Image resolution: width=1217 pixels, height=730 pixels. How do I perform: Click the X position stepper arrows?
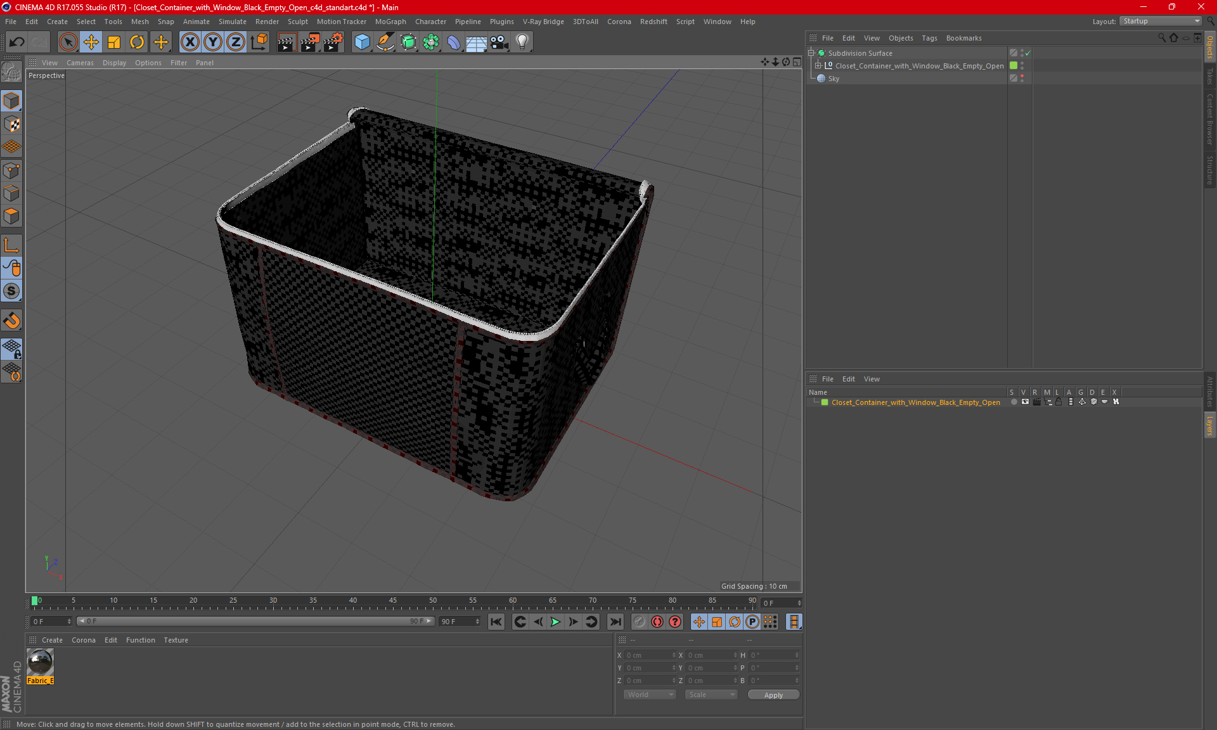(x=674, y=655)
